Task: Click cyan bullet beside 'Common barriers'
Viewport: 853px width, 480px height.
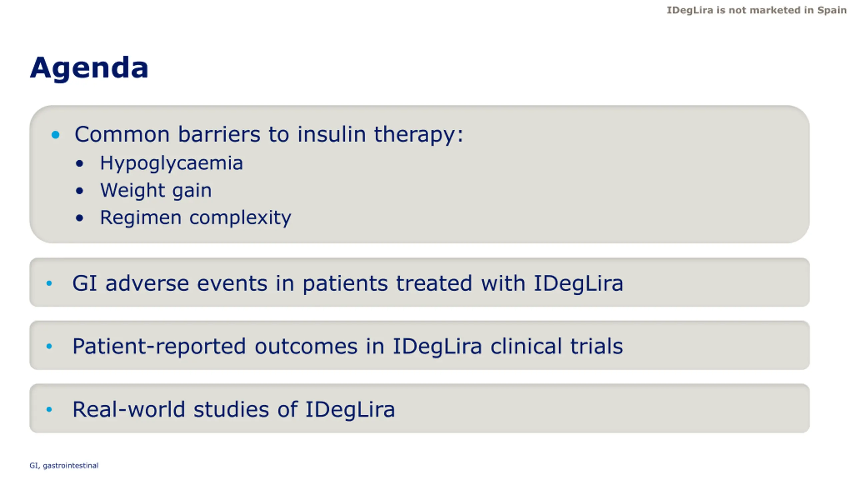Action: [56, 135]
